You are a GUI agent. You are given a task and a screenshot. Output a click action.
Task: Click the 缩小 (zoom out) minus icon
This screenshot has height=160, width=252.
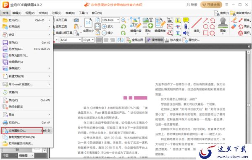click(104, 33)
